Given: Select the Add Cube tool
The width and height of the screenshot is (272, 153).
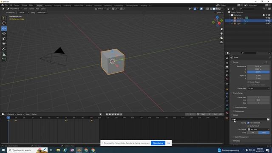Looking at the screenshot, I should 4,59.
